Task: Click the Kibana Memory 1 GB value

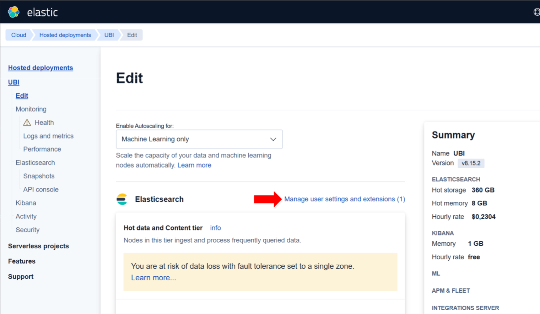Action: (476, 244)
